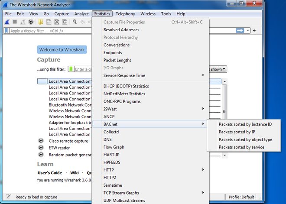The image size is (286, 204).
Task: Find a packet with the magnifier icon
Action: (75, 22)
